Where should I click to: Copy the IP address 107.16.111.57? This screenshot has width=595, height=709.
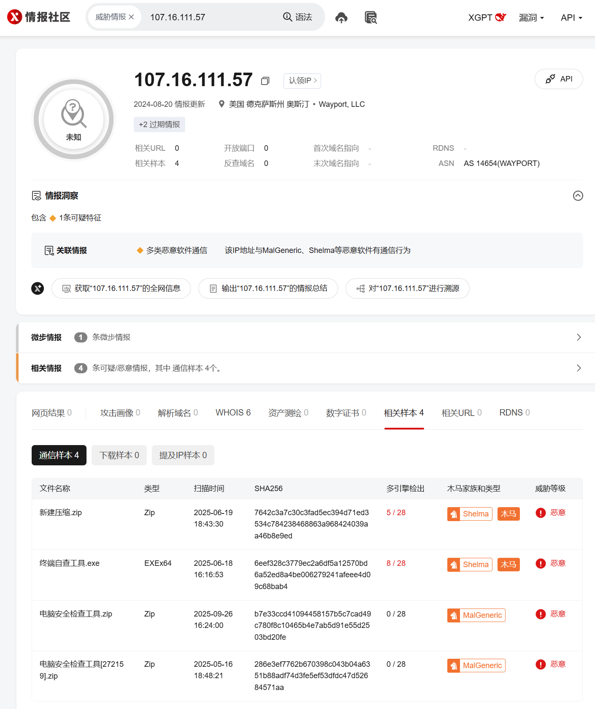coord(265,81)
